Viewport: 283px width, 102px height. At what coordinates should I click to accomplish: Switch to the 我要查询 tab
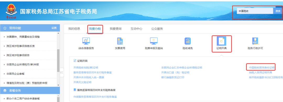(116, 29)
